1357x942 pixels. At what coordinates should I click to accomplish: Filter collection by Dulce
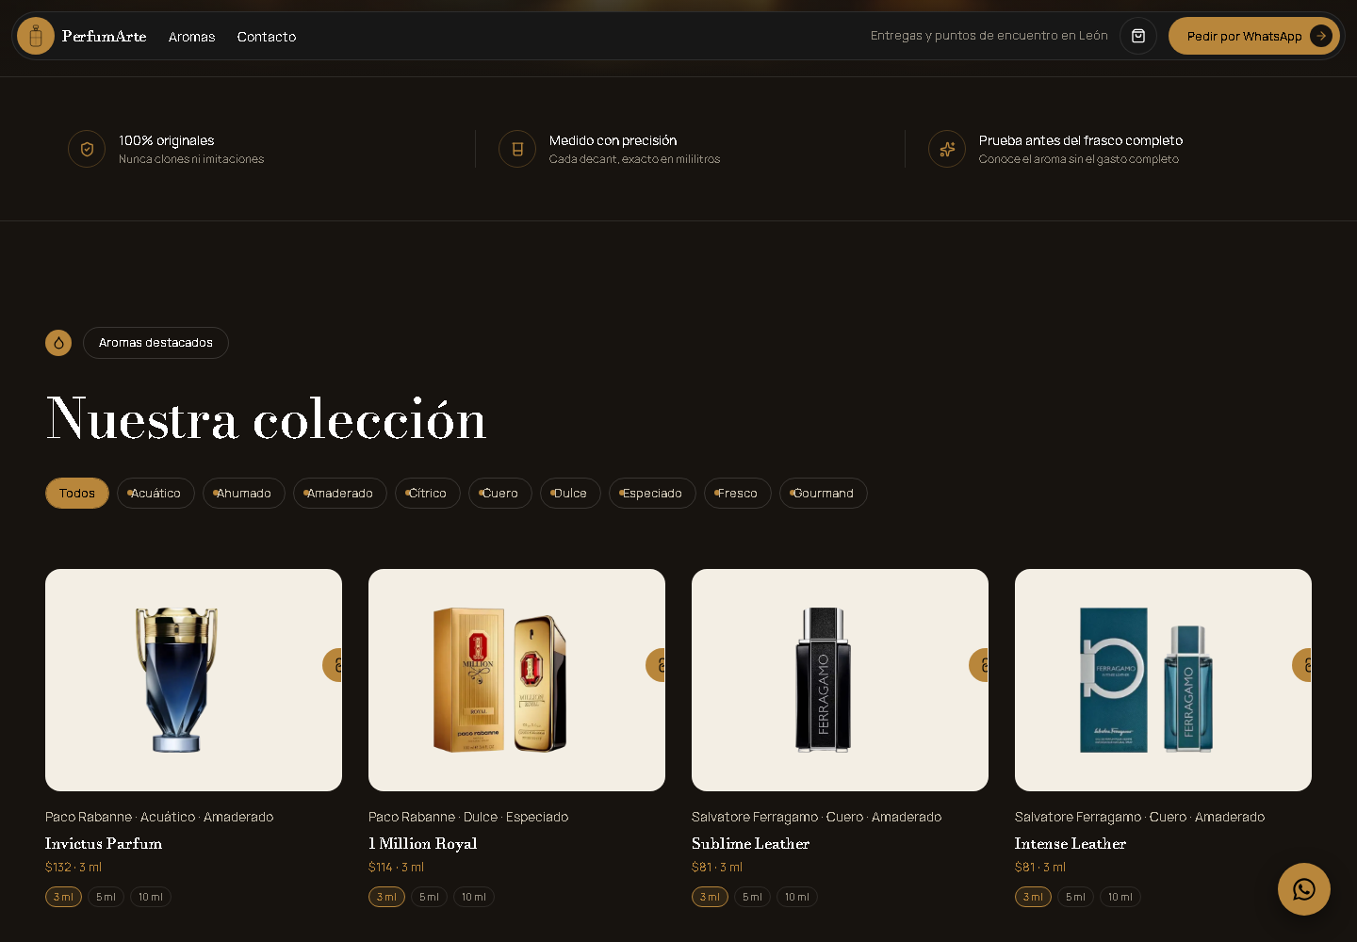[x=570, y=494]
